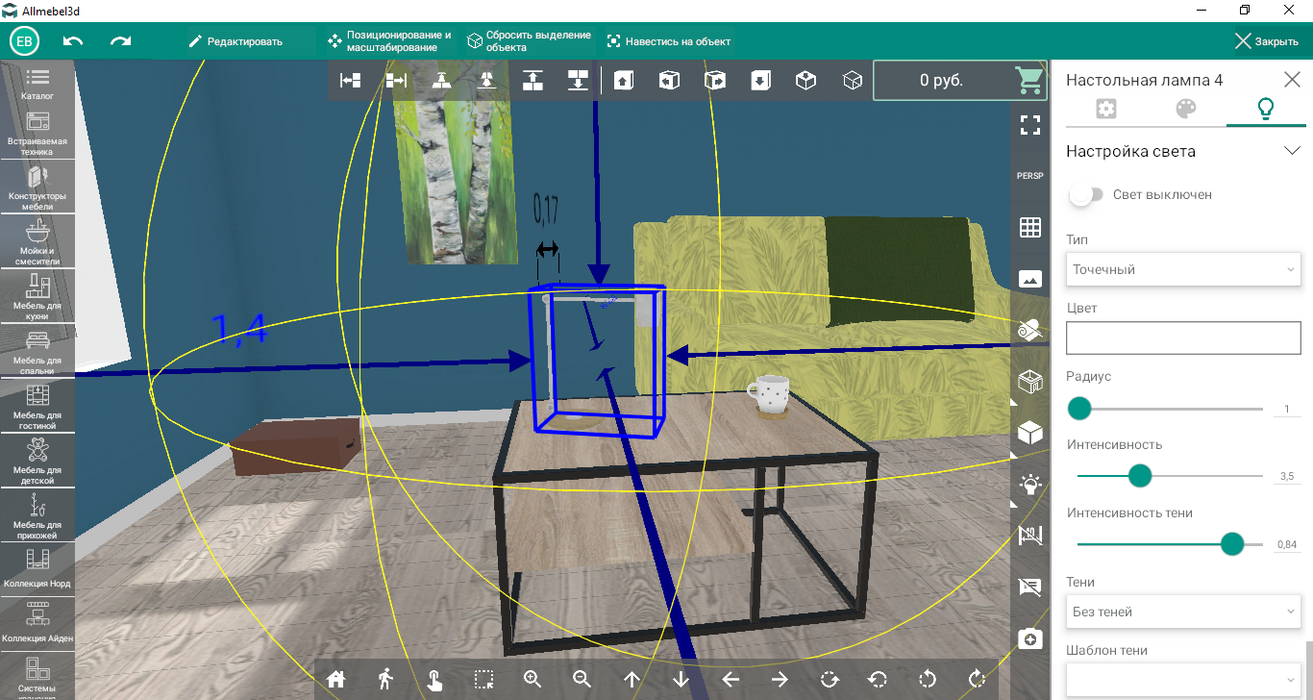Switch to the top cube view icon
The image size is (1313, 700).
[x=624, y=81]
